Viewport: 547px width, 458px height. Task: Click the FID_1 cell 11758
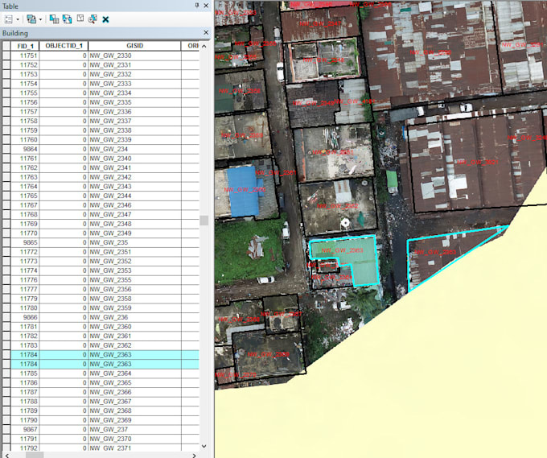(25, 121)
